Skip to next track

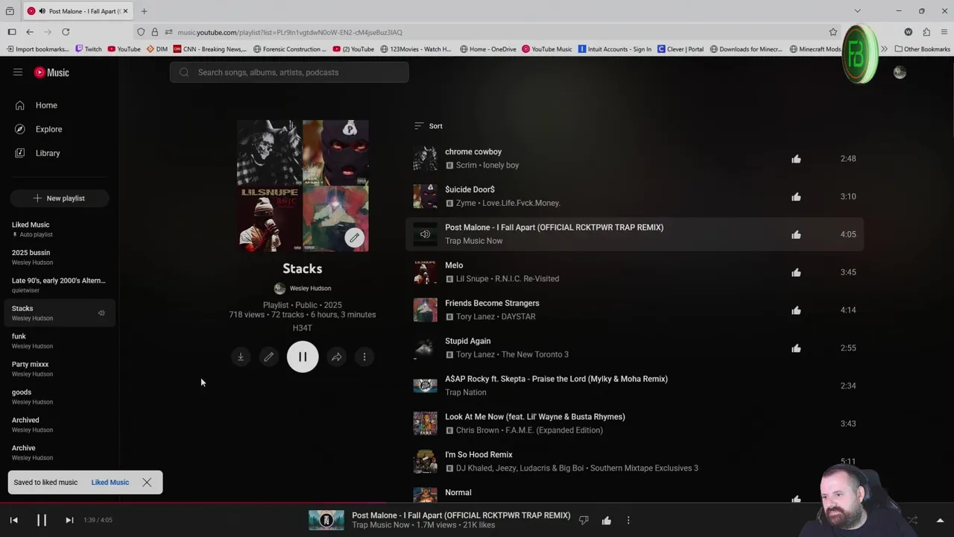pyautogui.click(x=69, y=520)
